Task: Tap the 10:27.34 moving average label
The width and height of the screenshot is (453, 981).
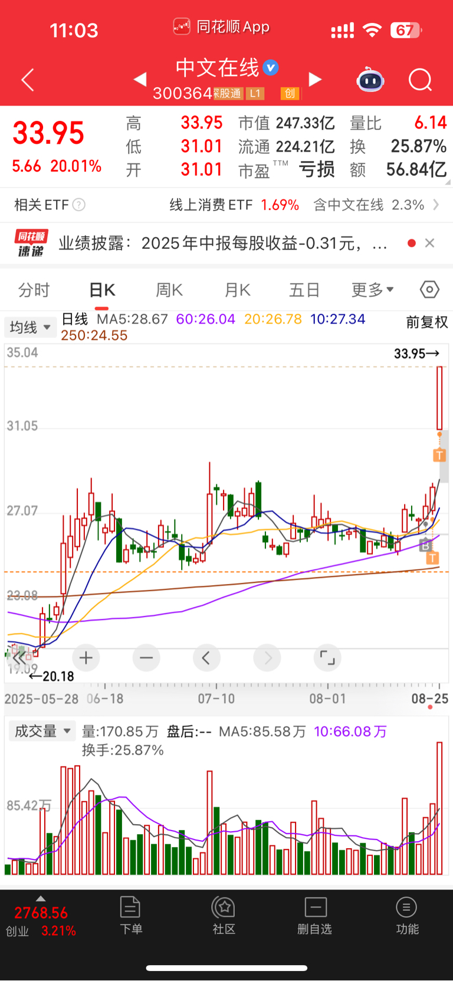Action: (338, 319)
